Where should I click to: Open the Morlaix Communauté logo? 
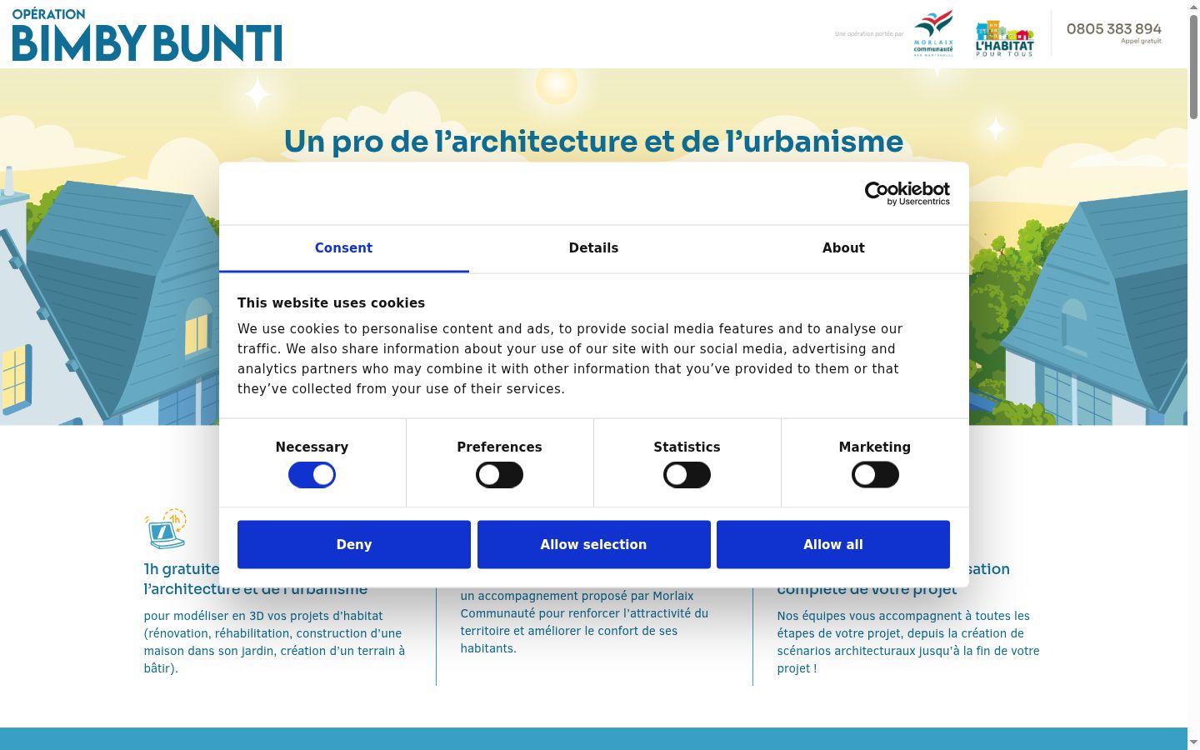click(x=933, y=33)
